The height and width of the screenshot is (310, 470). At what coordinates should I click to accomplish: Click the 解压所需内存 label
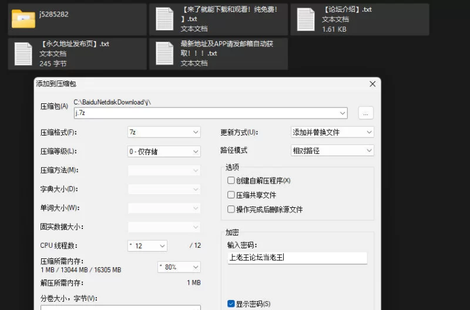pos(62,283)
